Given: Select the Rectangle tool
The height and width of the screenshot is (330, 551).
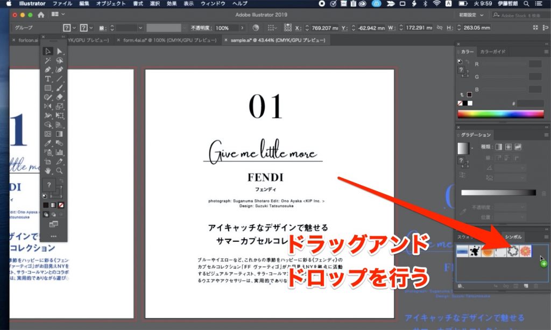Looking at the screenshot, I should point(48,88).
